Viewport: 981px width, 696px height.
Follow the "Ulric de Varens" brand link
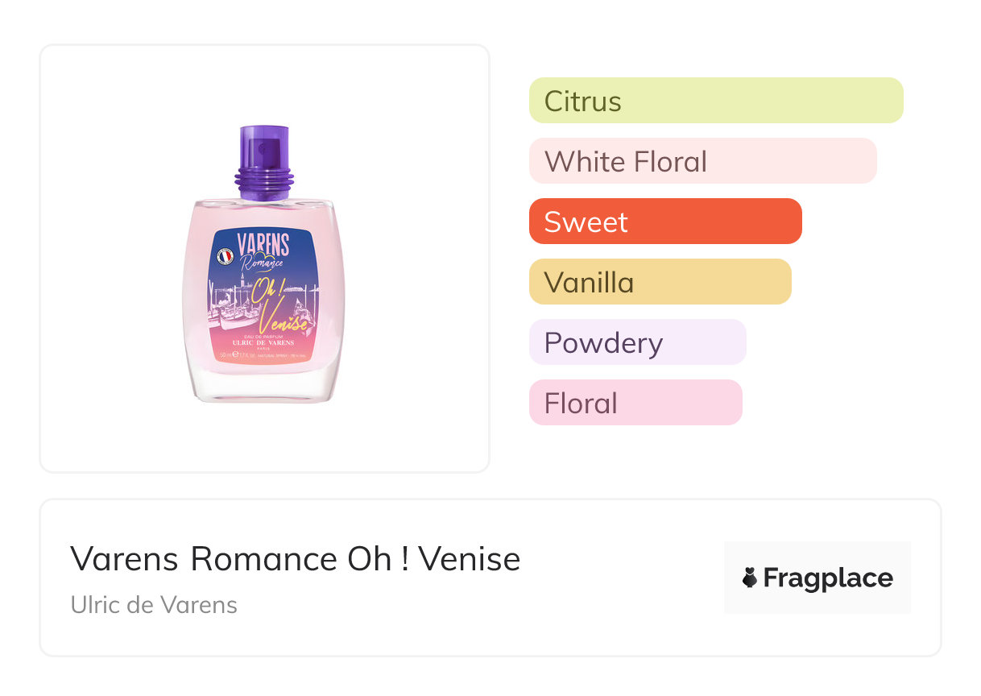tap(154, 604)
